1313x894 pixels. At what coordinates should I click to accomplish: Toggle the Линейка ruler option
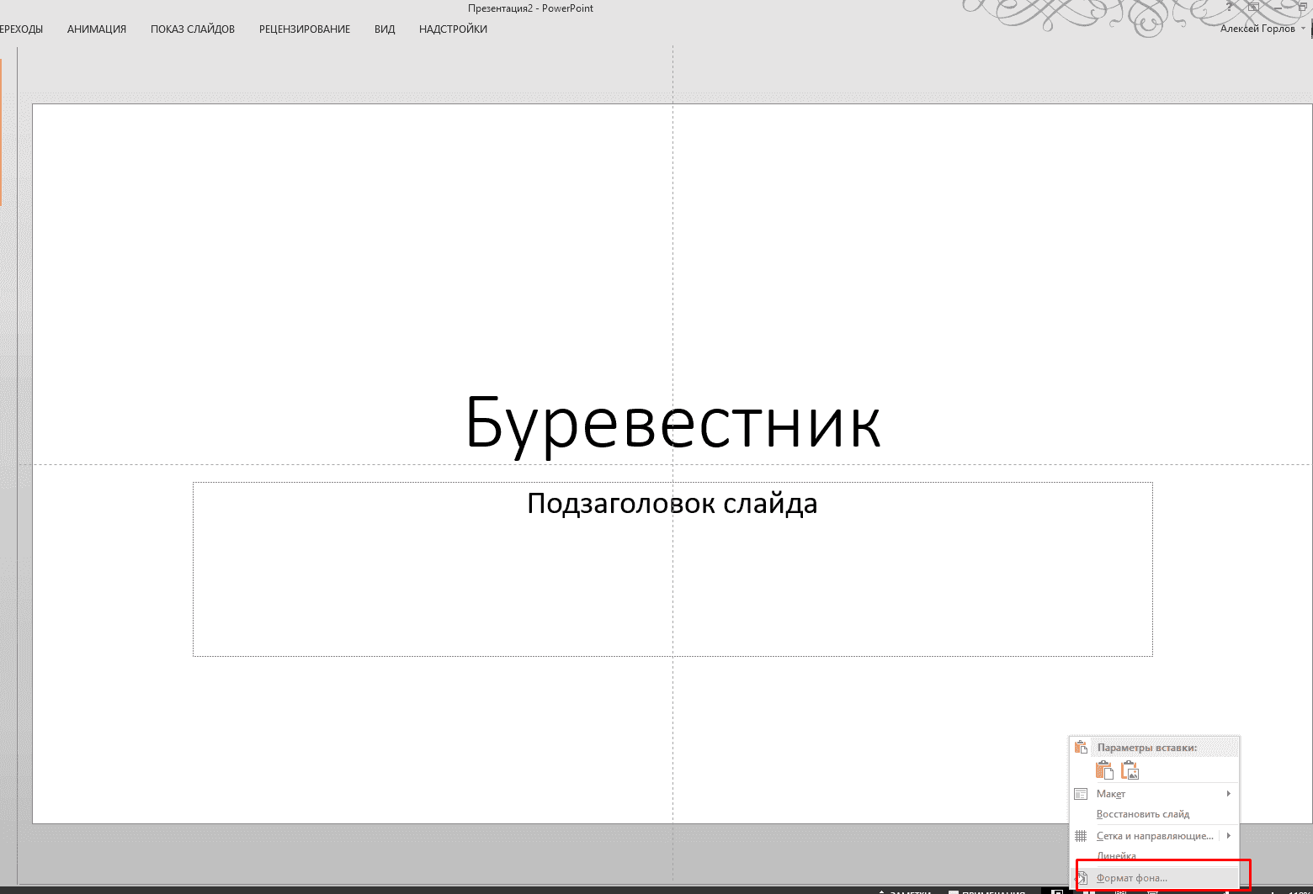(1117, 855)
